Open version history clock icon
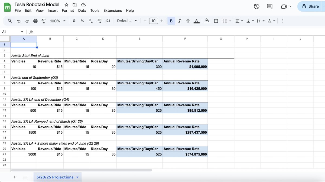Screen dimensions: 325x182 pyautogui.click(x=257, y=6)
